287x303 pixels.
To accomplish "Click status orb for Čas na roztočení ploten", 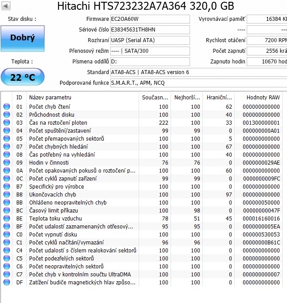I will click(x=7, y=122).
